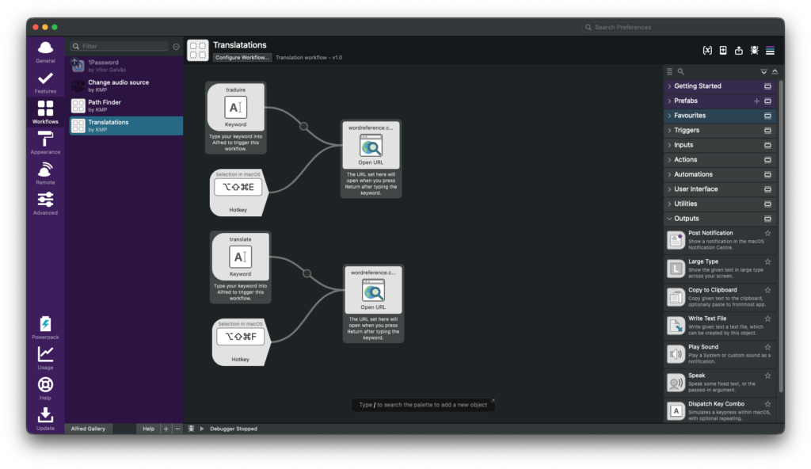811x469 pixels.
Task: Switch to the Workflows tab
Action: tap(45, 112)
